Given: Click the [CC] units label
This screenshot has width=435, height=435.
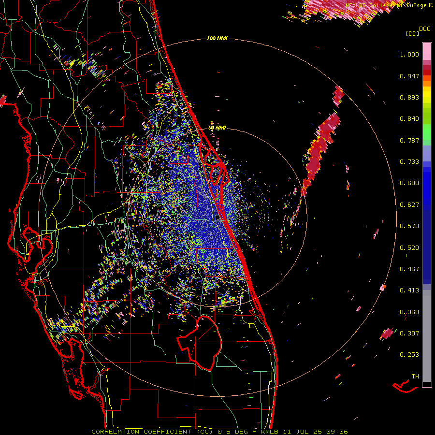Looking at the screenshot, I should [412, 33].
